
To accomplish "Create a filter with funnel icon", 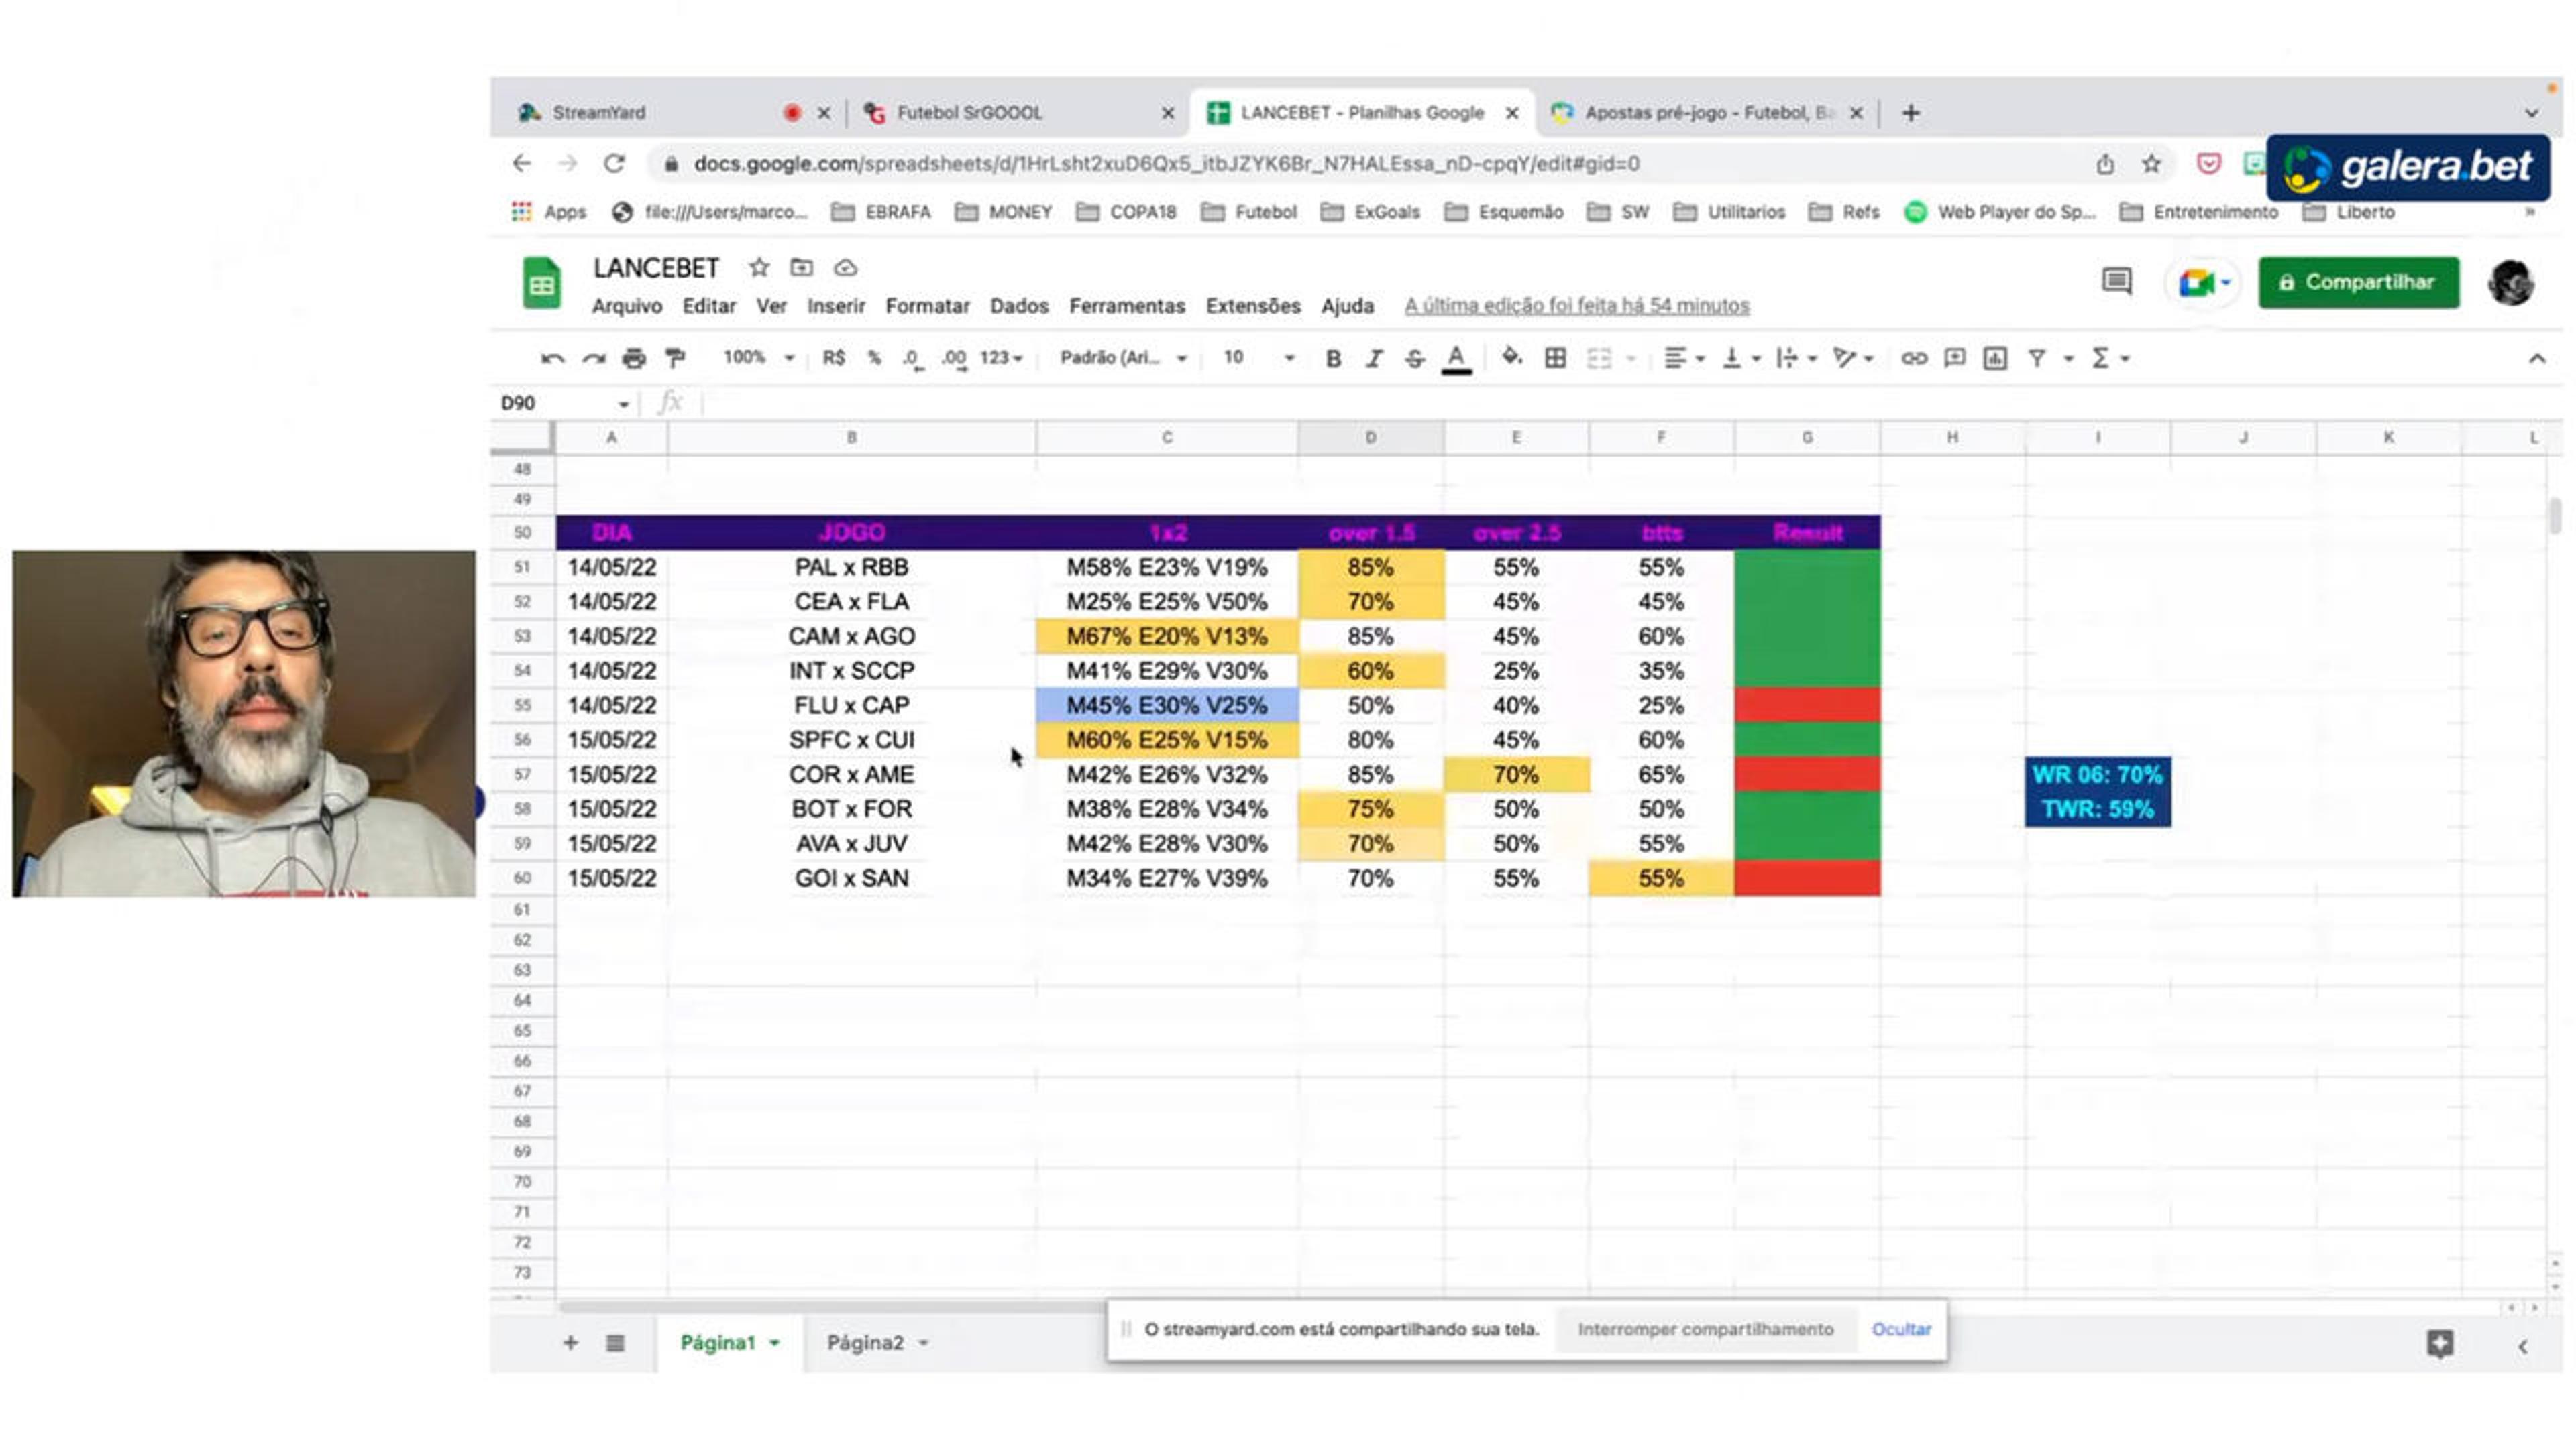I will (2037, 358).
